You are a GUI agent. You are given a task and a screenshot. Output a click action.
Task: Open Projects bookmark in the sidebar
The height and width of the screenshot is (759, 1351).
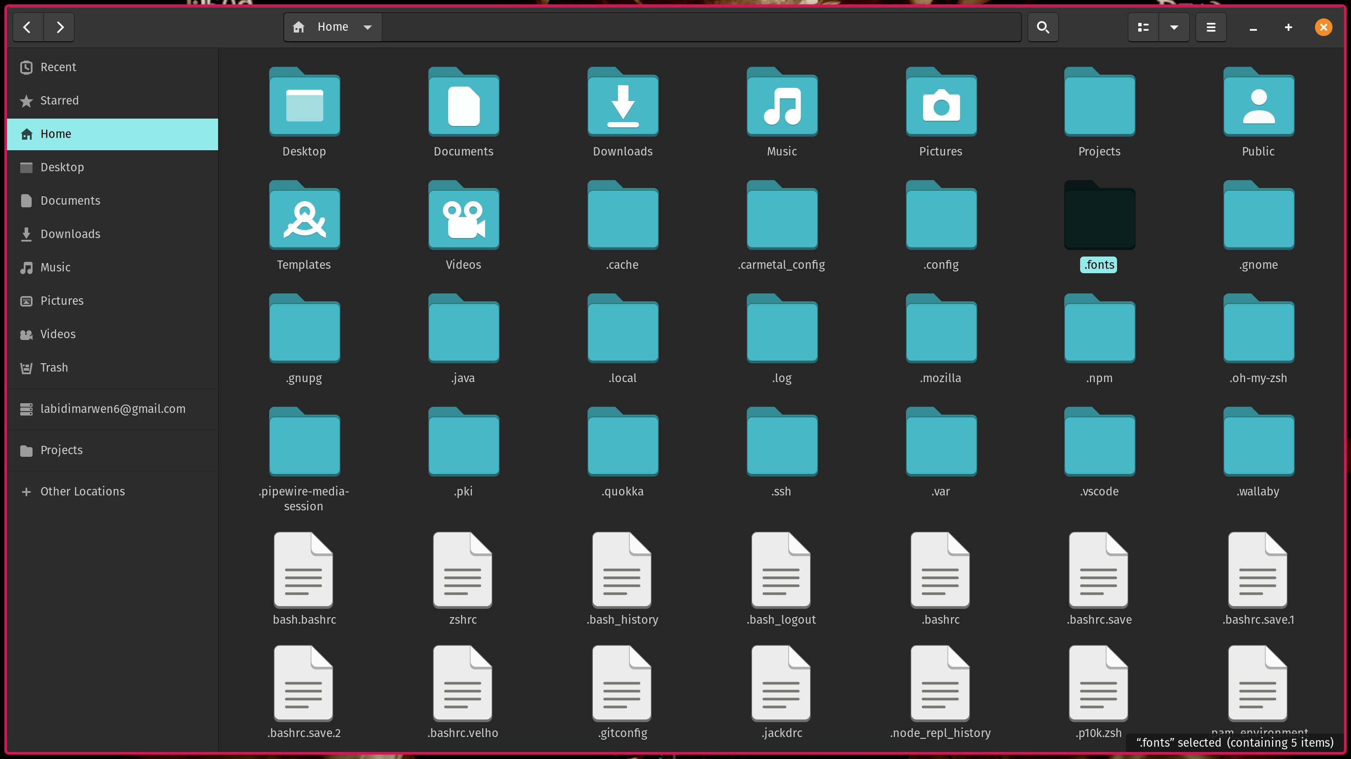[112, 451]
